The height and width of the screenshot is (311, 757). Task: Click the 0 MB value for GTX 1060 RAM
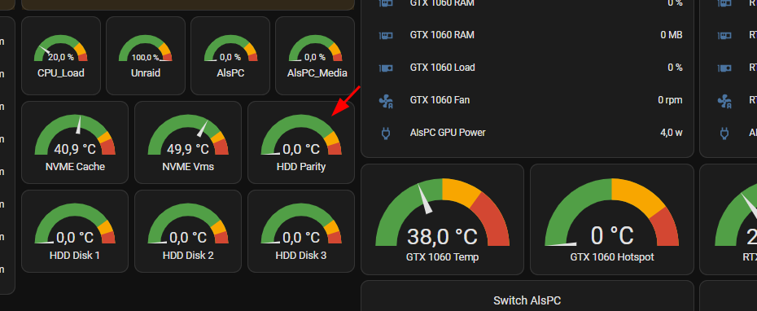(x=672, y=35)
